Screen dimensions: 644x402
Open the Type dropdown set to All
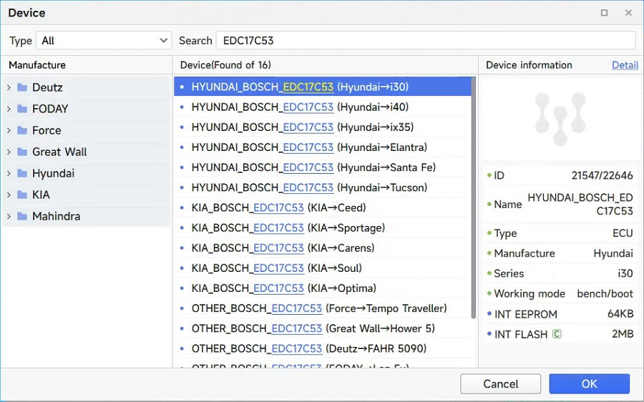point(104,41)
